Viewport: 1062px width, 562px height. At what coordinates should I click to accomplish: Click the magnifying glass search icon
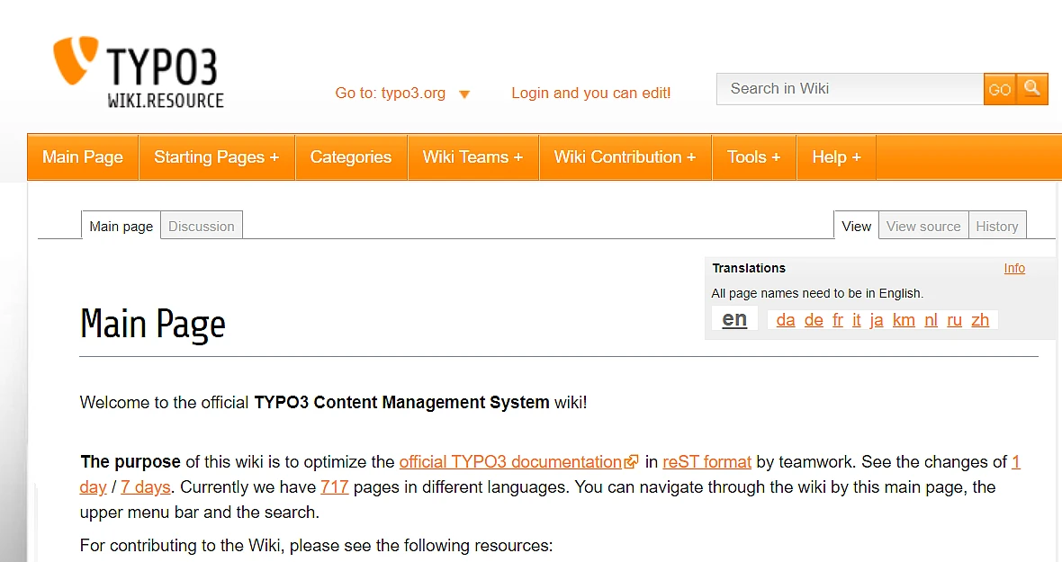click(x=1033, y=88)
